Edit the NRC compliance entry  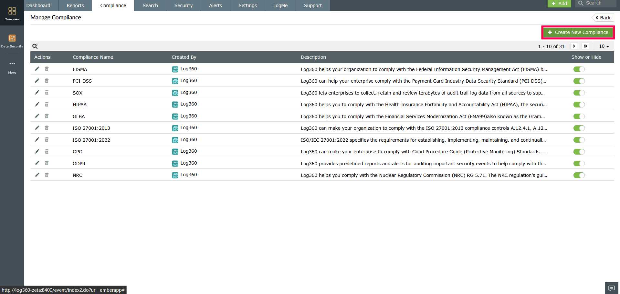click(37, 175)
